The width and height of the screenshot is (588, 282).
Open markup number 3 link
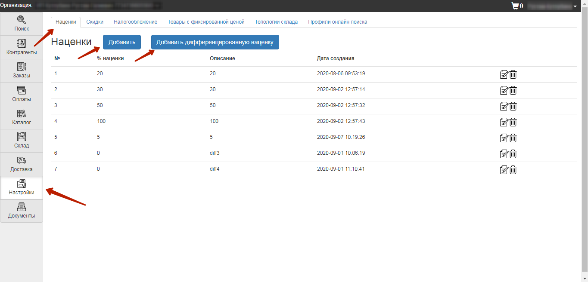coord(56,105)
